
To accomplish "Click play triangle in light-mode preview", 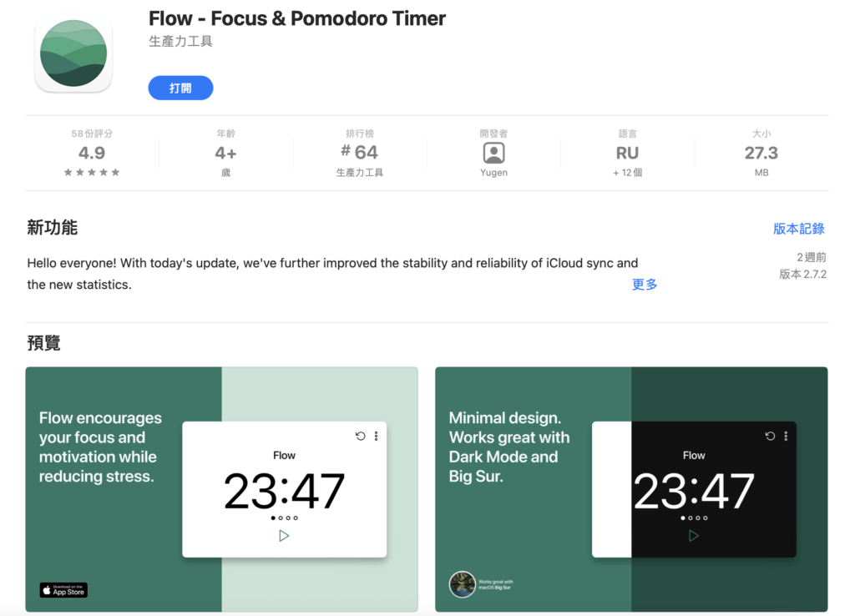I will (x=284, y=536).
